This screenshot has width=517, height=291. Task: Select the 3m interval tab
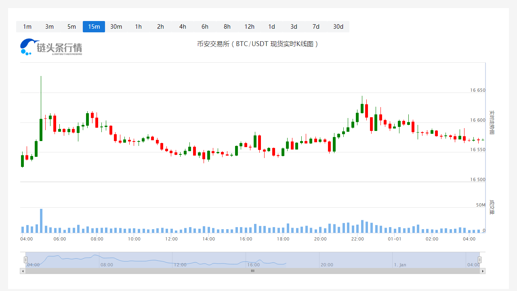[49, 27]
